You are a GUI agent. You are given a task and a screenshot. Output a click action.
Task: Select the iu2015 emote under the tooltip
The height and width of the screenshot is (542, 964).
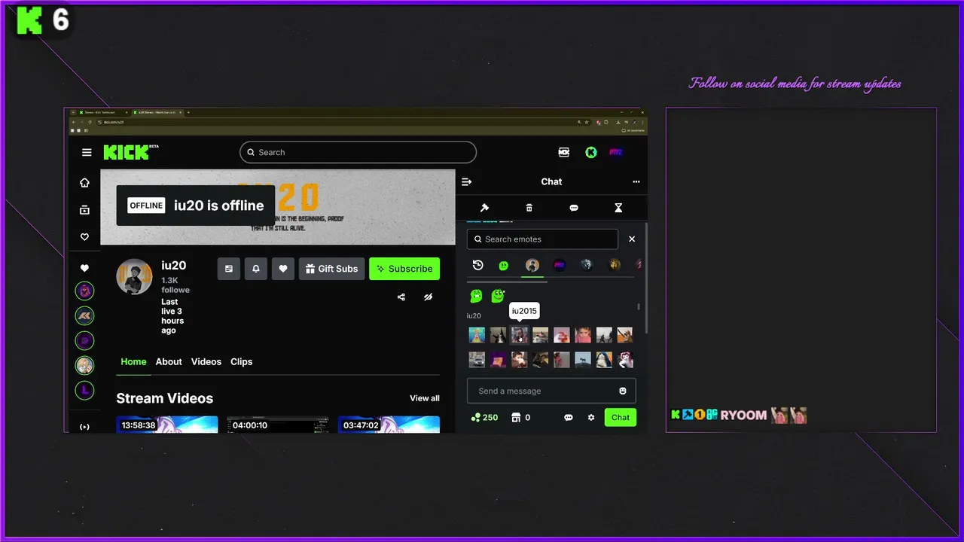520,335
